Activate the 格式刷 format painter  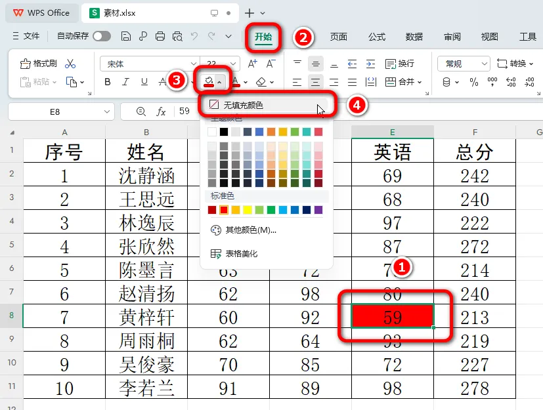39,64
